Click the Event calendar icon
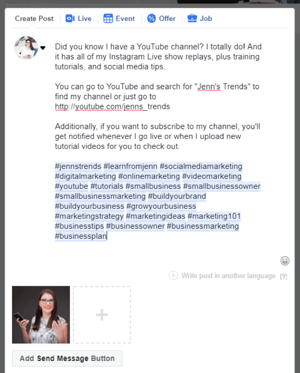The height and width of the screenshot is (373, 300). 108,18
